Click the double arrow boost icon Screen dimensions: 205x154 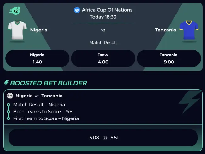click(105, 138)
